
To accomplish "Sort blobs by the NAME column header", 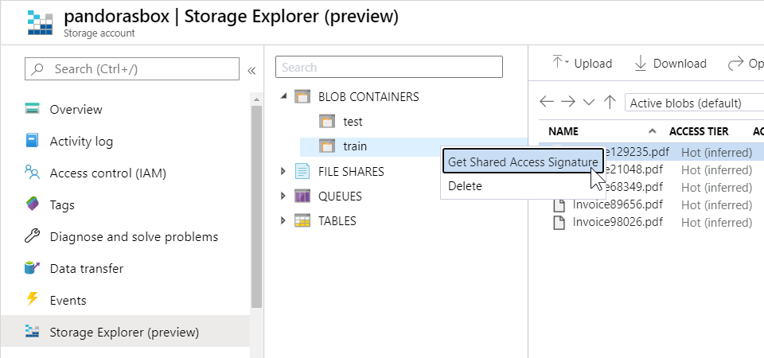I will pos(563,131).
